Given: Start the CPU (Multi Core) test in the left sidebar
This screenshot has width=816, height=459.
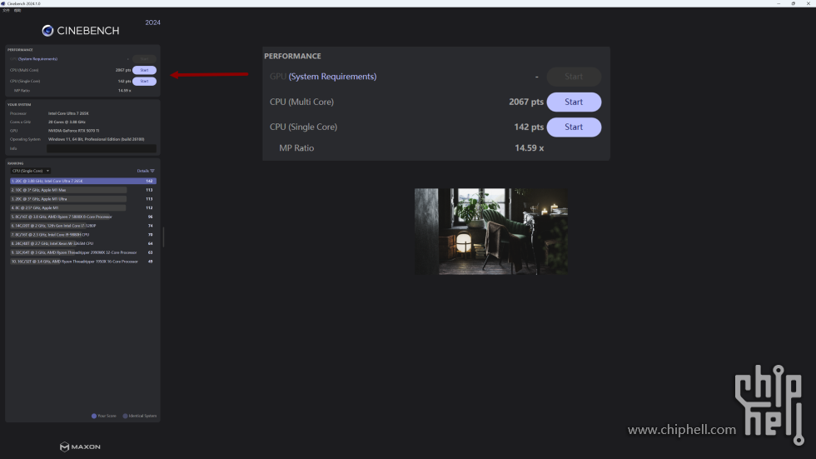Looking at the screenshot, I should (144, 70).
